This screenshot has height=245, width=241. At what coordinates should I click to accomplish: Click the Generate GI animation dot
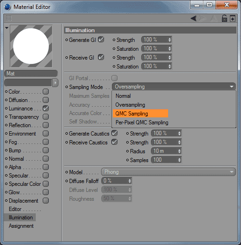click(x=66, y=40)
